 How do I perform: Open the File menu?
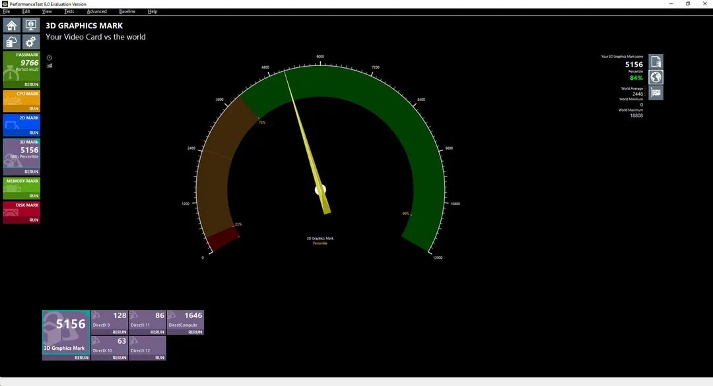[6, 11]
